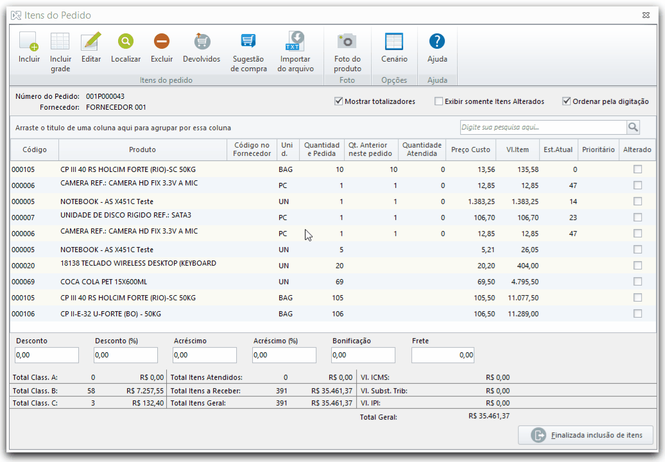The image size is (665, 462).
Task: Open Foto do produto camera icon
Action: (x=347, y=42)
